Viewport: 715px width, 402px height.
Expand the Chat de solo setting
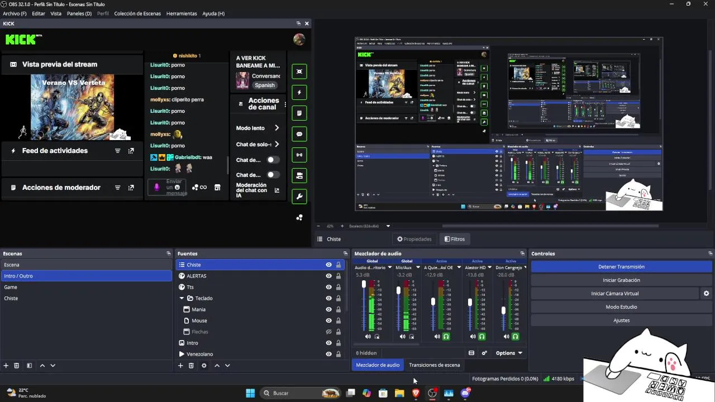(277, 144)
